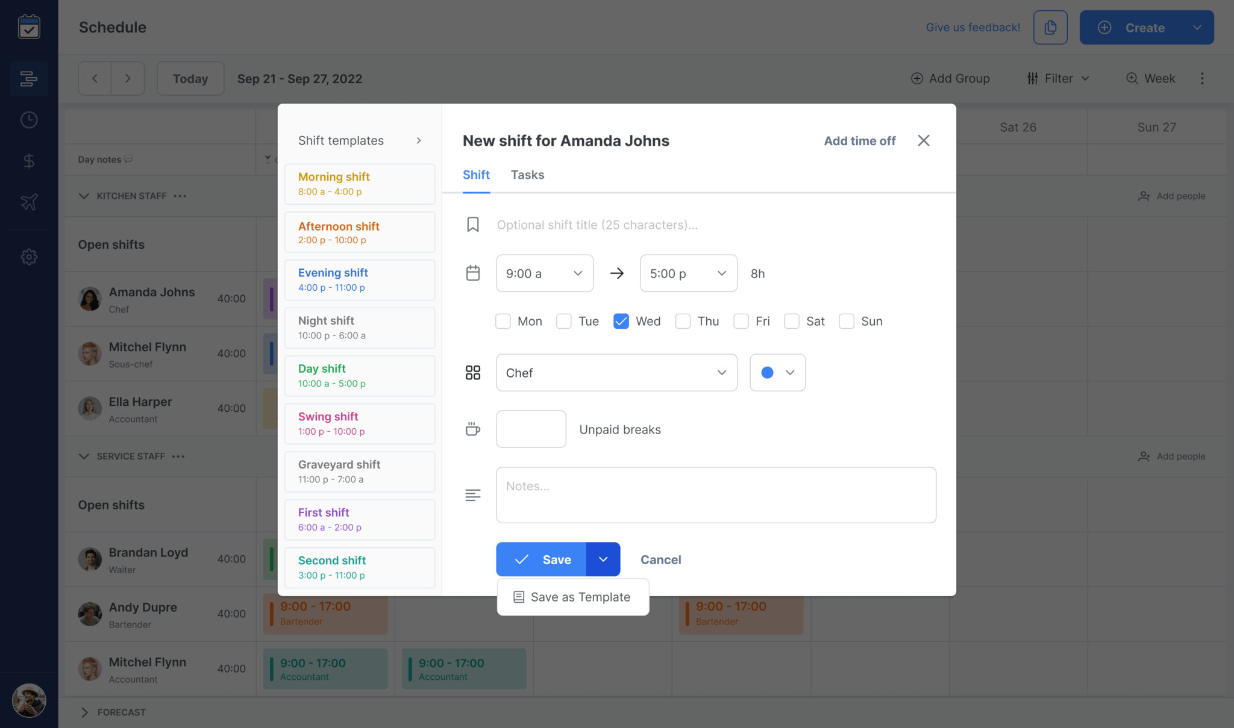Open the blue shift color picker
Image resolution: width=1234 pixels, height=728 pixels.
(777, 372)
